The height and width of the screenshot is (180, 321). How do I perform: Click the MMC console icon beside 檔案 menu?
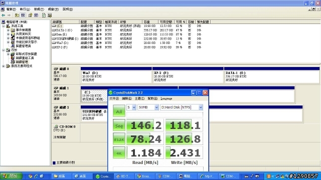(x=3, y=9)
